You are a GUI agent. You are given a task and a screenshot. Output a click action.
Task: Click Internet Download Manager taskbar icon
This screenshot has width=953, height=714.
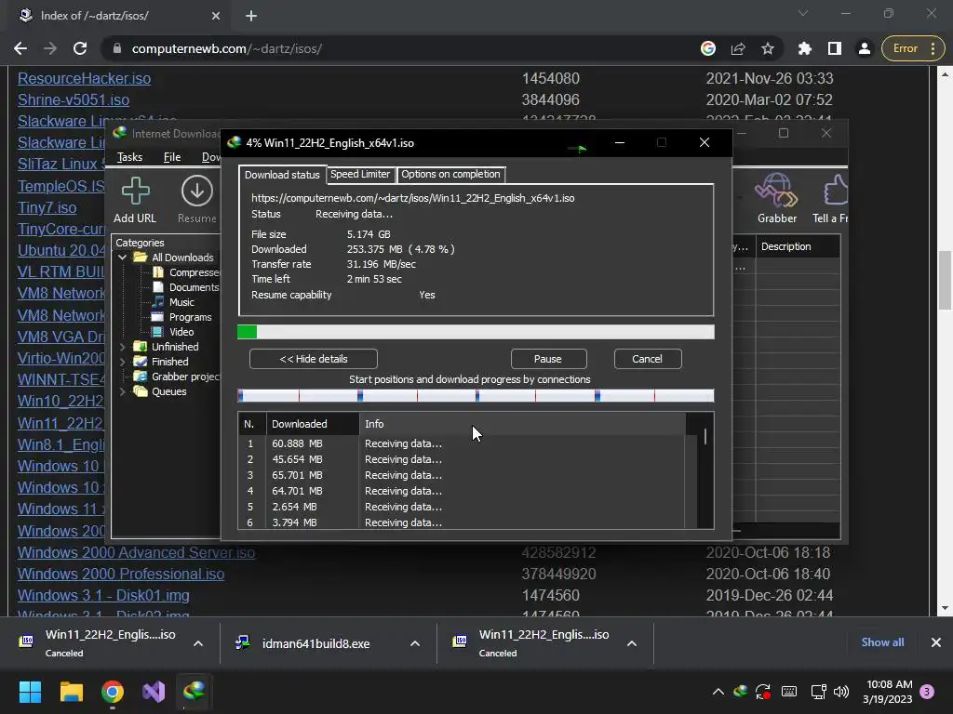pyautogui.click(x=195, y=691)
